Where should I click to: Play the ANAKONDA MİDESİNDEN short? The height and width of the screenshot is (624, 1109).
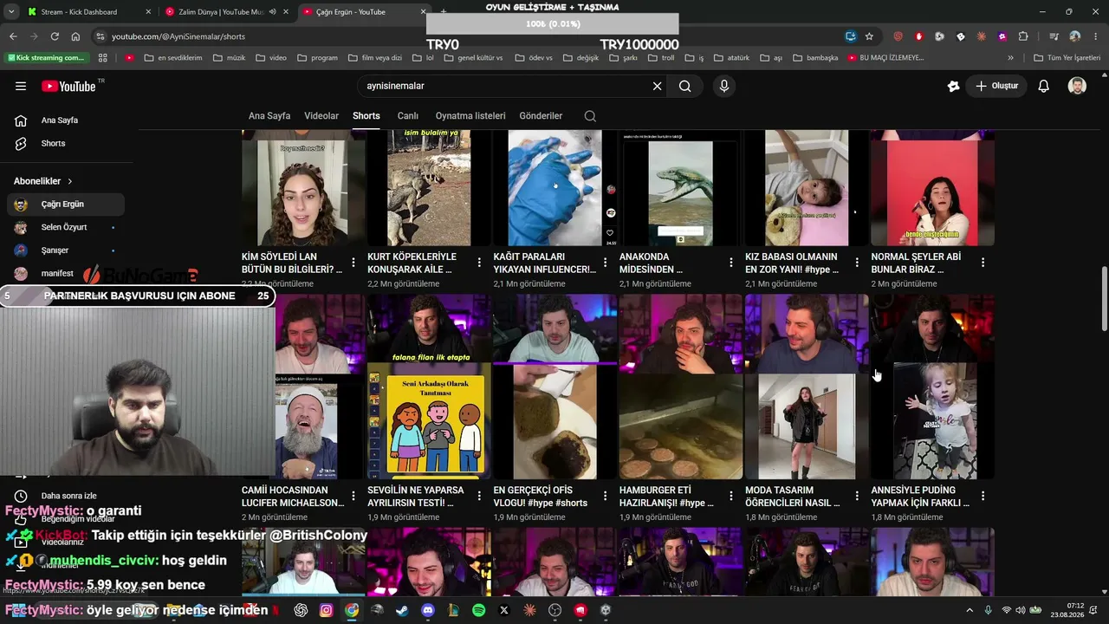coord(680,188)
